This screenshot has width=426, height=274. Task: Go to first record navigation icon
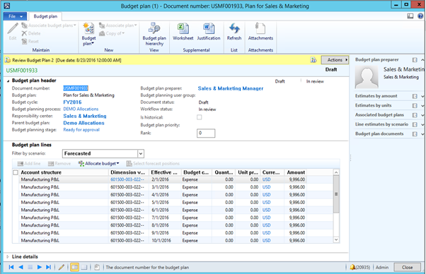click(x=11, y=267)
